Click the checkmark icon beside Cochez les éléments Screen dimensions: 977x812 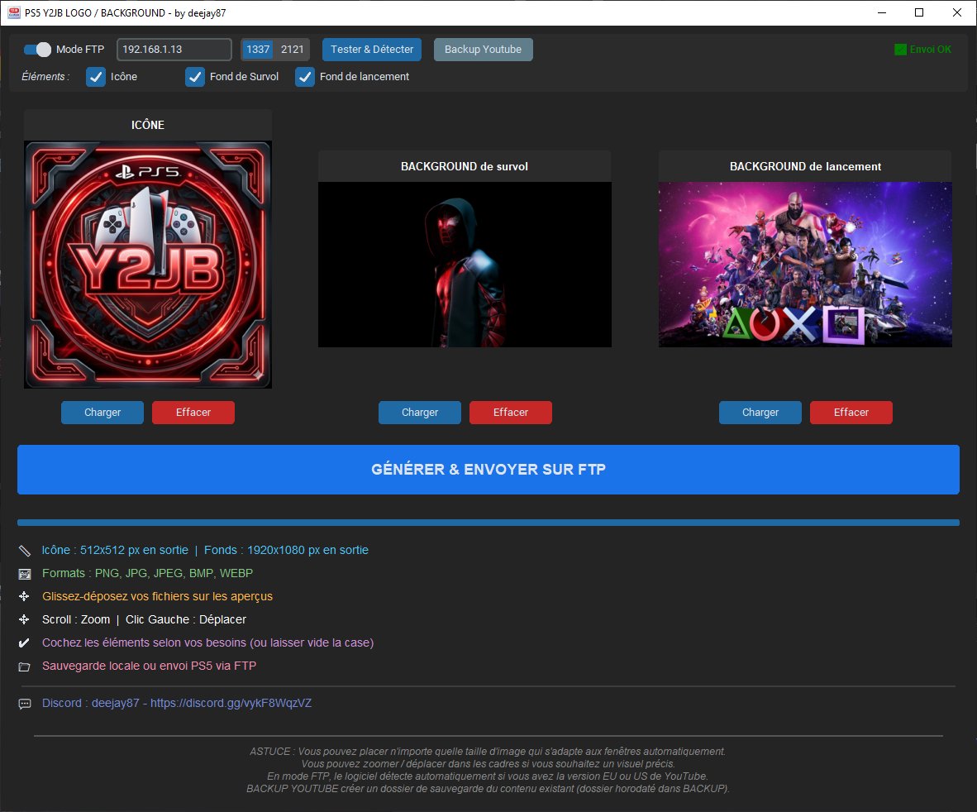(24, 642)
